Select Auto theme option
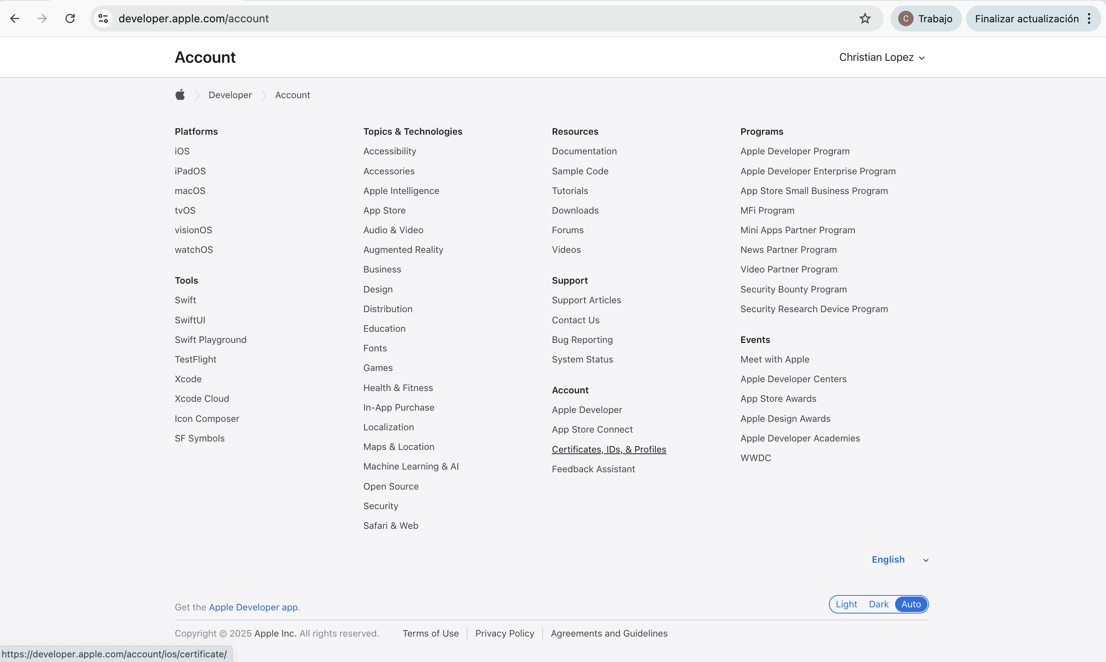 click(911, 604)
